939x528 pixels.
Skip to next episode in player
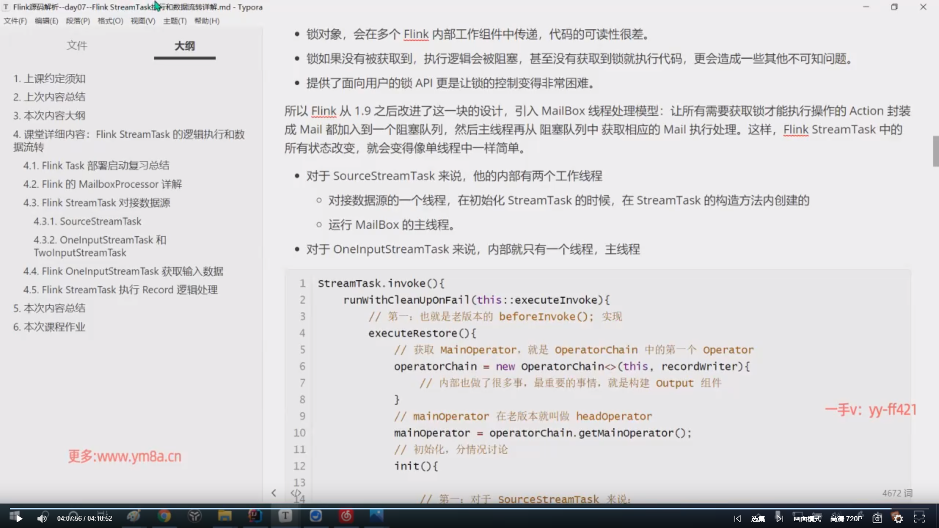click(x=780, y=519)
